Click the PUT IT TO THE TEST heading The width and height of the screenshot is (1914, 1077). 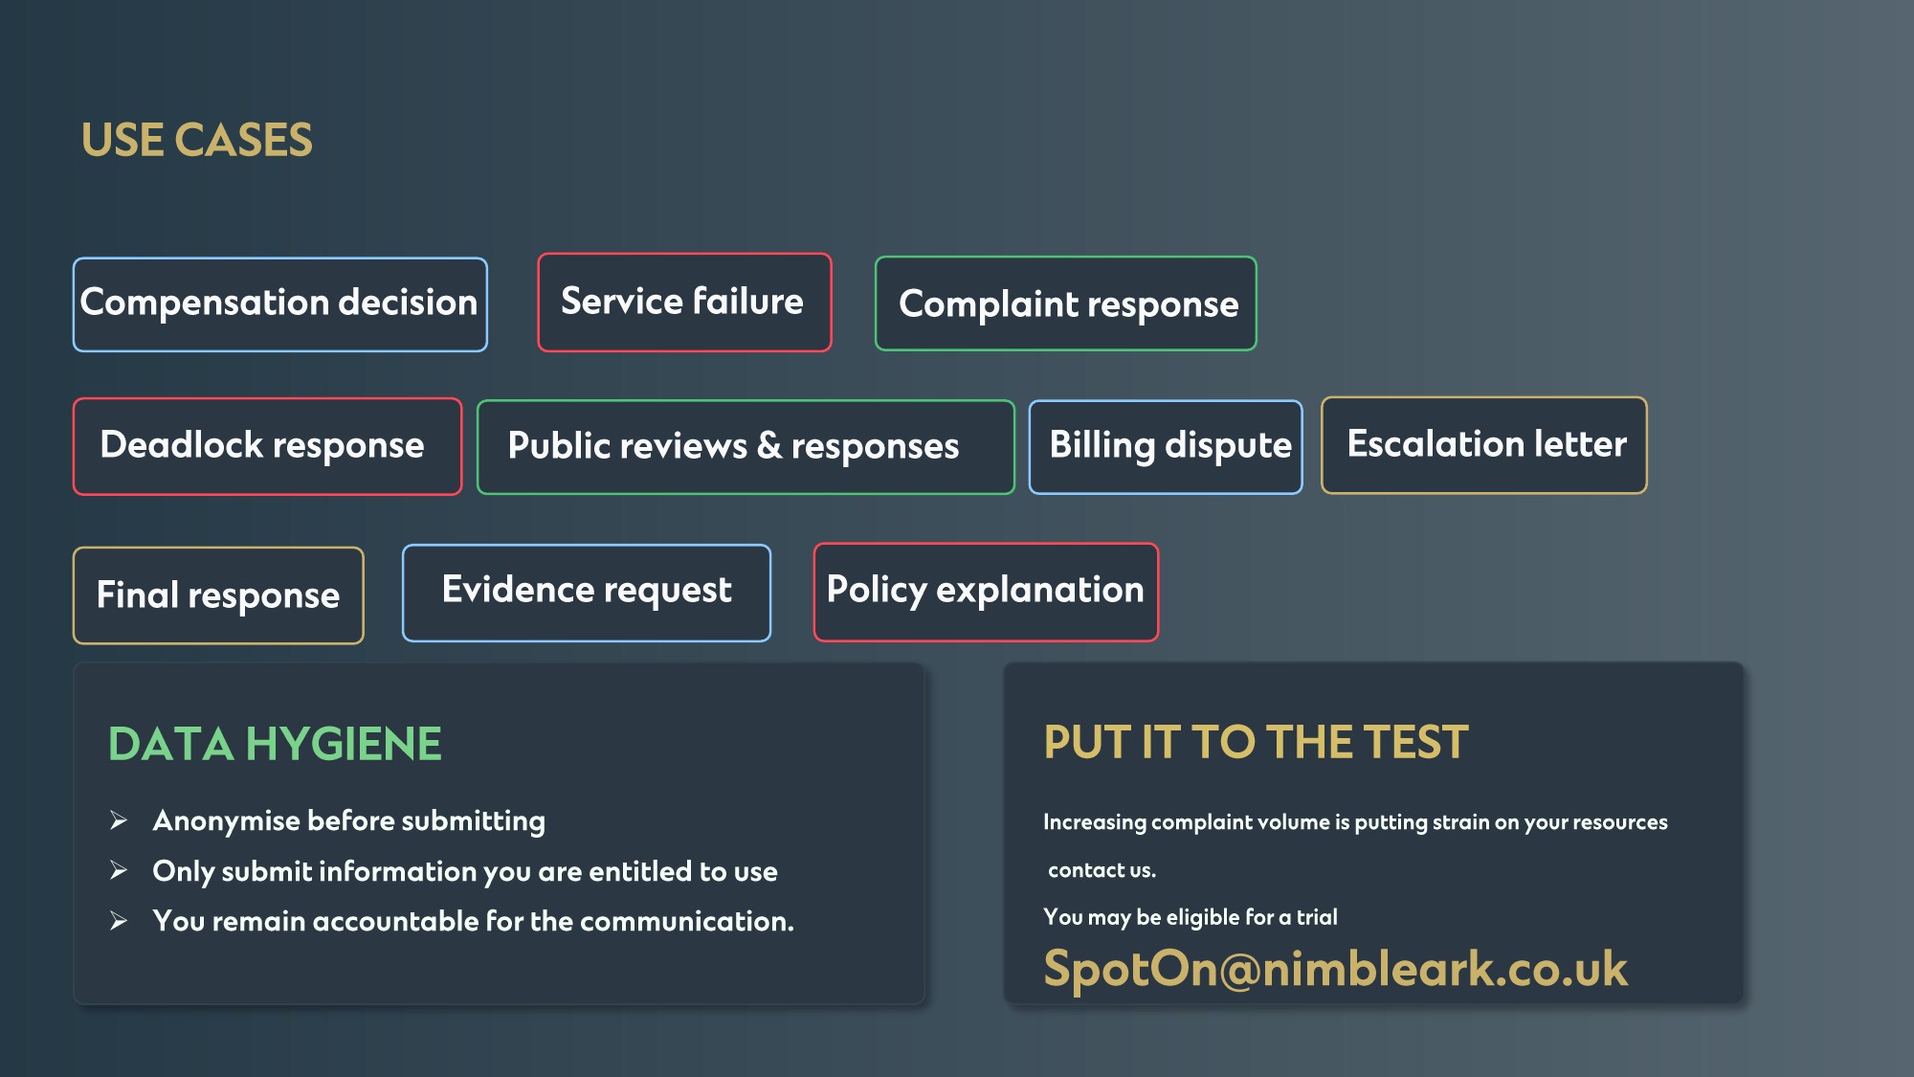1256,743
